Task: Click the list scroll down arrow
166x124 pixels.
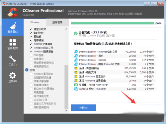Action: click(66, 110)
